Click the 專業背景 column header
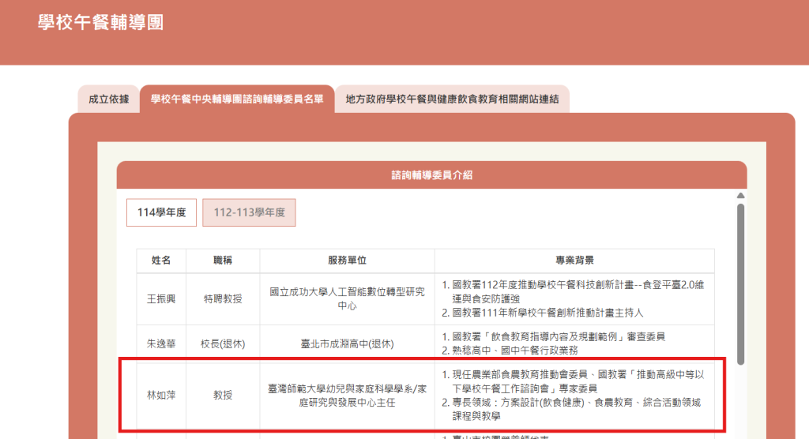 (574, 261)
